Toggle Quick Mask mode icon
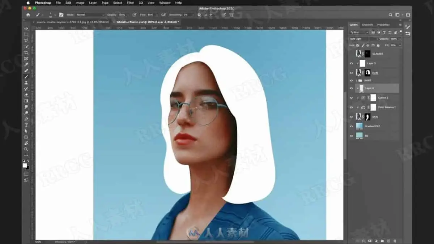Screen dimensions: 434x244 (26, 174)
